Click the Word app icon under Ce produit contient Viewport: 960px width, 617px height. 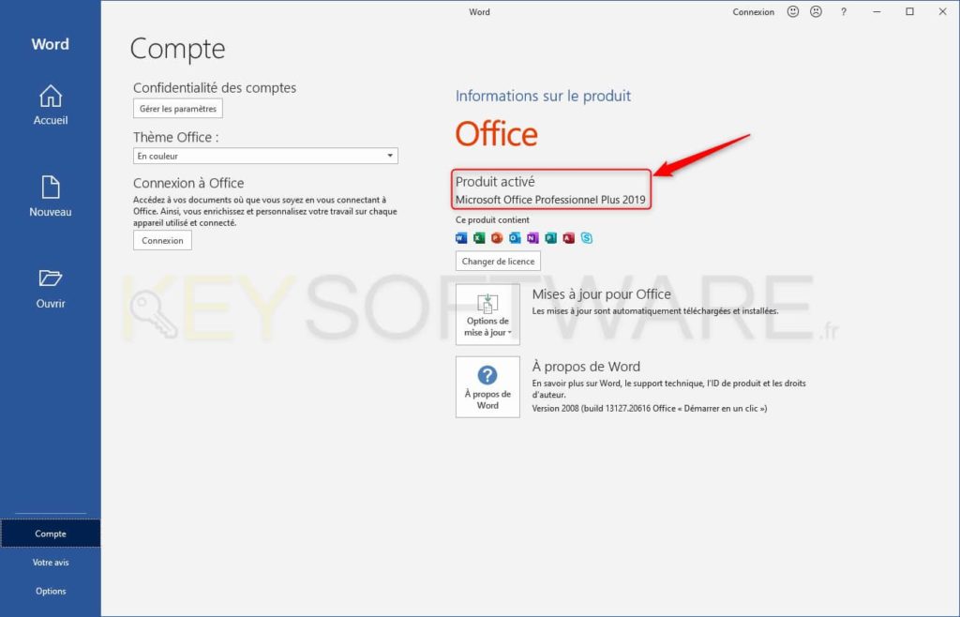pos(461,238)
